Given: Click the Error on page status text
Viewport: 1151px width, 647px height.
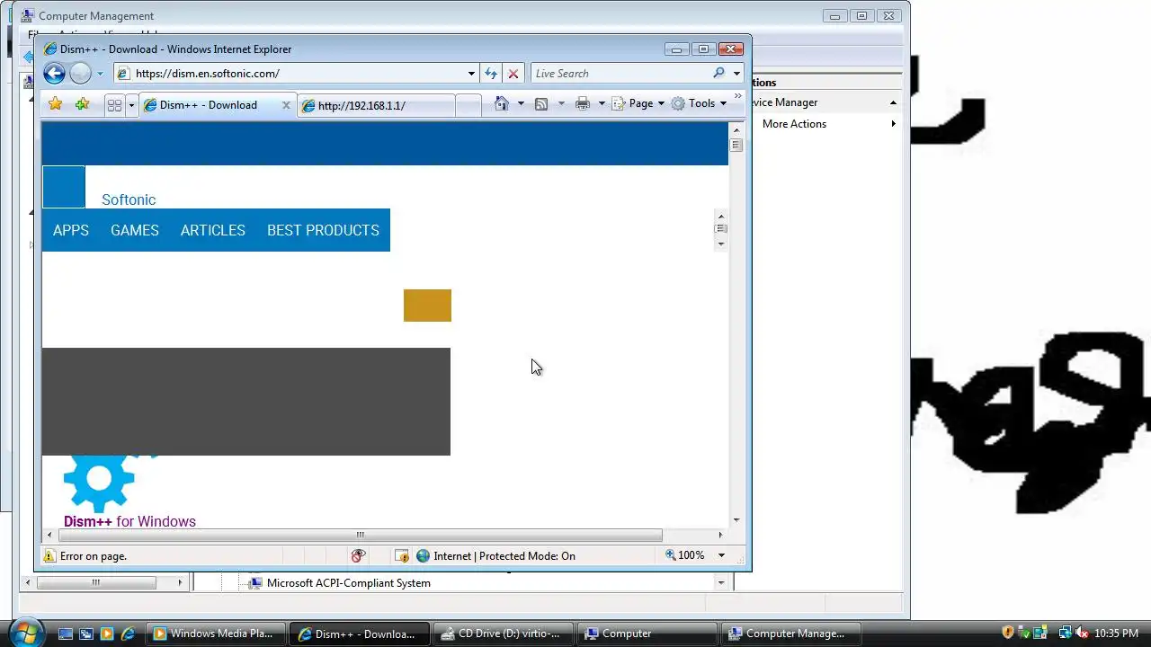Looking at the screenshot, I should pyautogui.click(x=94, y=556).
